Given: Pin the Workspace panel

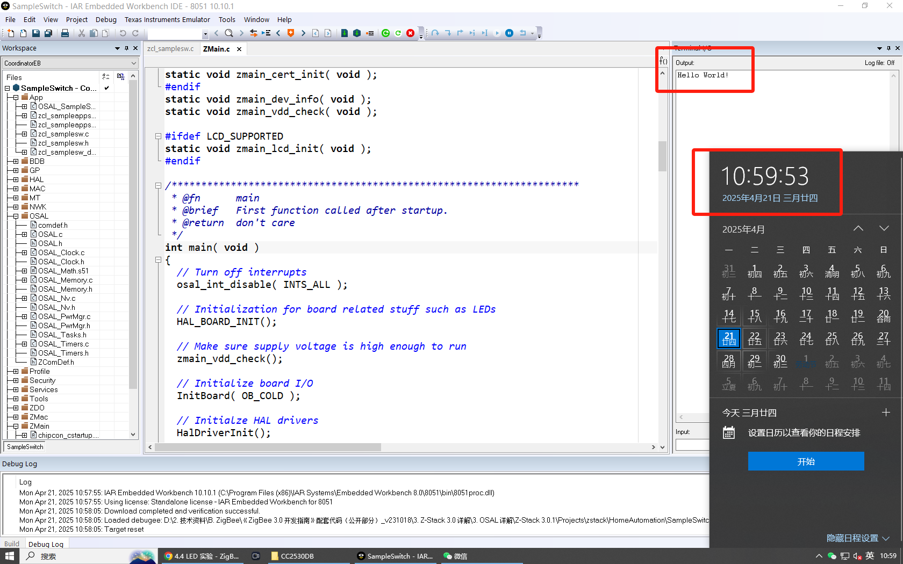Looking at the screenshot, I should pos(127,48).
